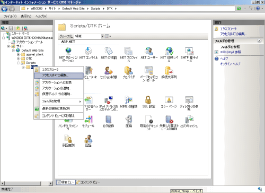Open the 既定のドキュメント feature icon
Screen dimensions: 265x193
149,120
